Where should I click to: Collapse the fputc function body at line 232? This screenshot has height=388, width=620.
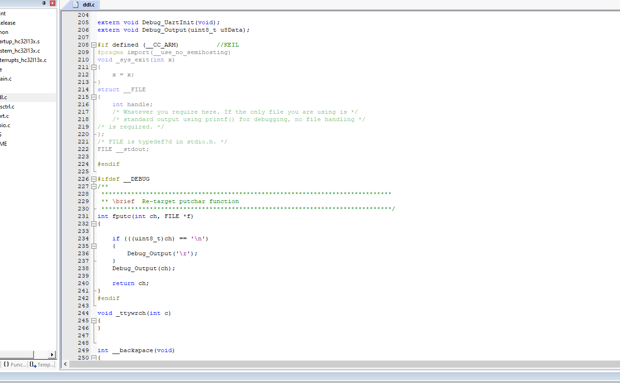coord(94,224)
